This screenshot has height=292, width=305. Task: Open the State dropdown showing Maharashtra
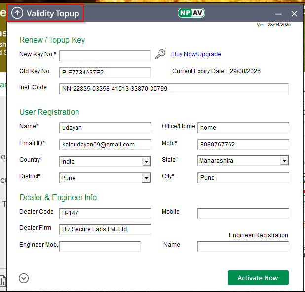pyautogui.click(x=284, y=161)
